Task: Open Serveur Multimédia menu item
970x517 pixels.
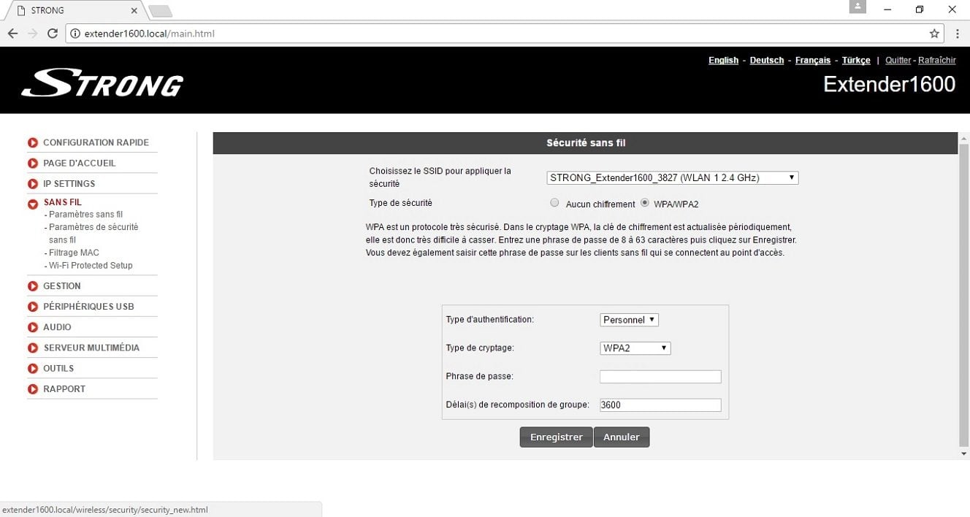Action: click(91, 348)
